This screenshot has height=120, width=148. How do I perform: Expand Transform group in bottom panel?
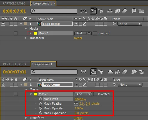[x=26, y=118]
